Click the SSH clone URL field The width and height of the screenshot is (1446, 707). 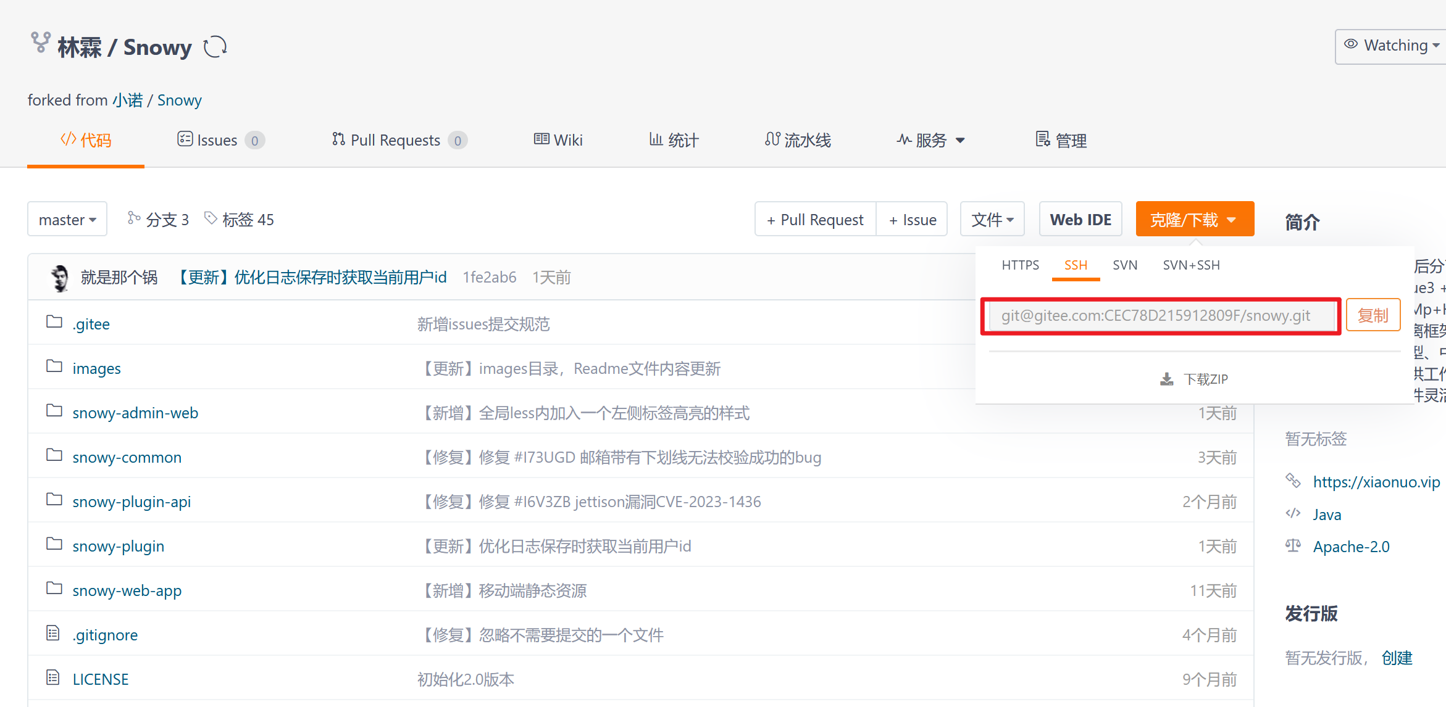1160,316
